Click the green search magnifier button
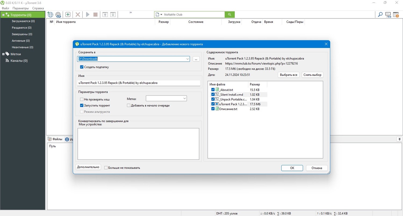 pos(230,14)
